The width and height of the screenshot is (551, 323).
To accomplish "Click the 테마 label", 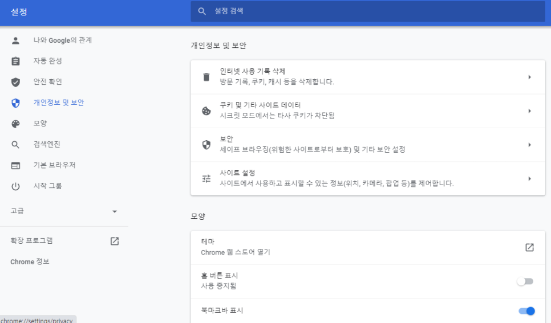I will pos(208,242).
